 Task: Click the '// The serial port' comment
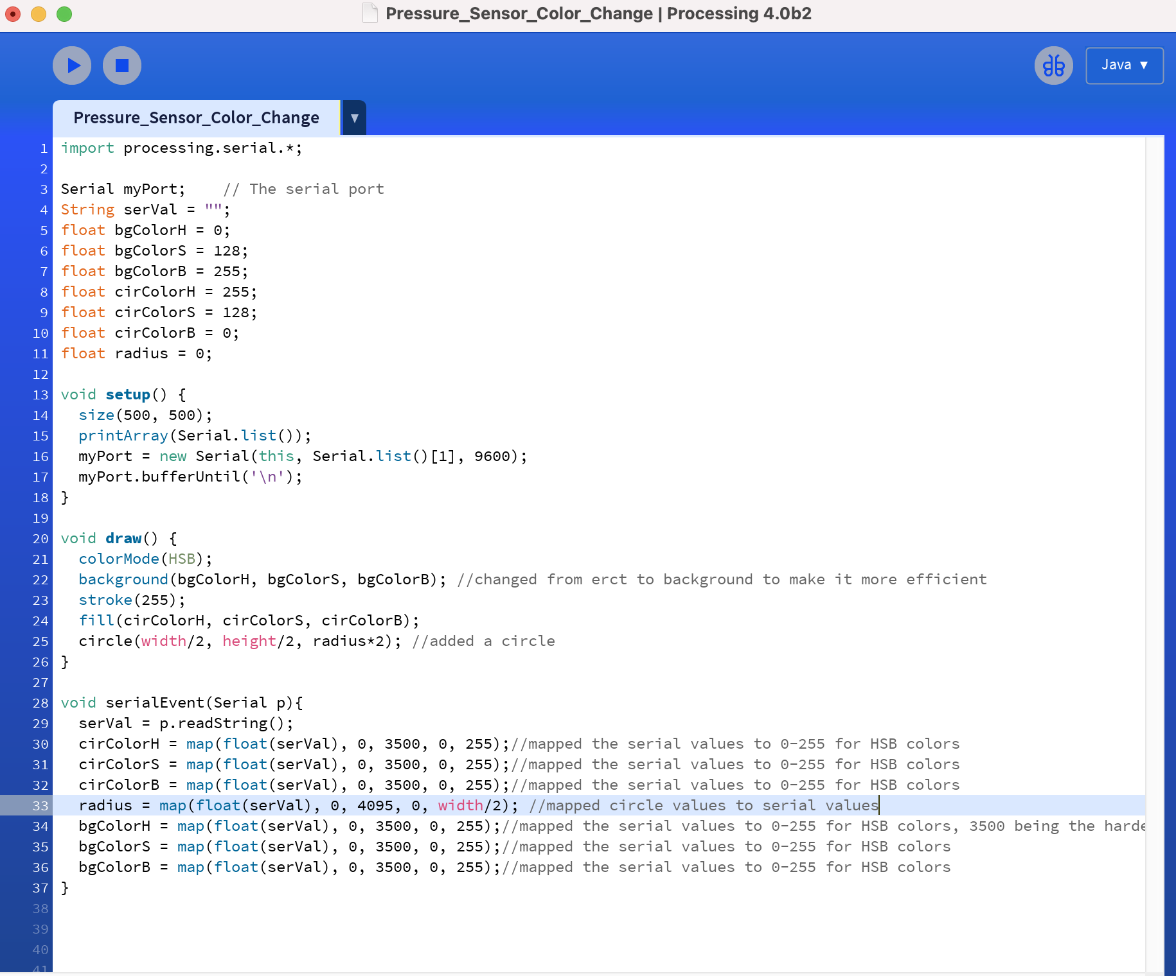click(303, 189)
